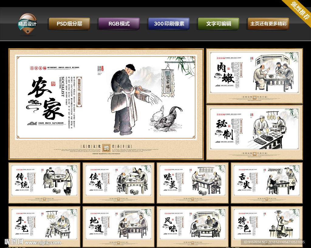This screenshot has height=248, width=311.
Task: Click the 鸡 square emblem in large poster
Action: click(x=106, y=148)
